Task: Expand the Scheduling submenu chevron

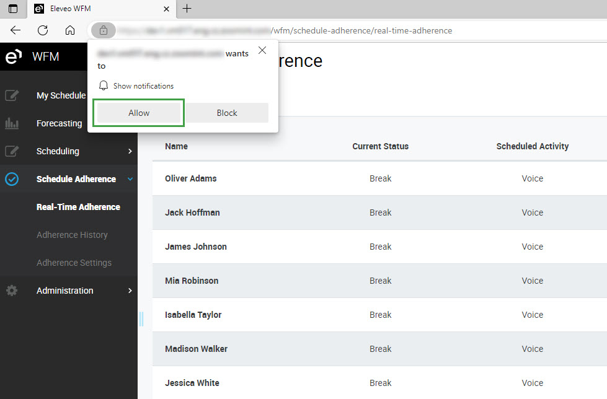Action: point(130,151)
